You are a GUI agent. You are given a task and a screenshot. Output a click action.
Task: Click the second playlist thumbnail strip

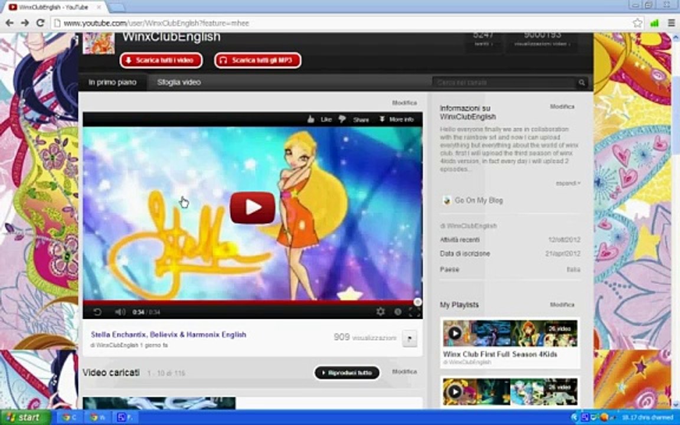point(510,391)
